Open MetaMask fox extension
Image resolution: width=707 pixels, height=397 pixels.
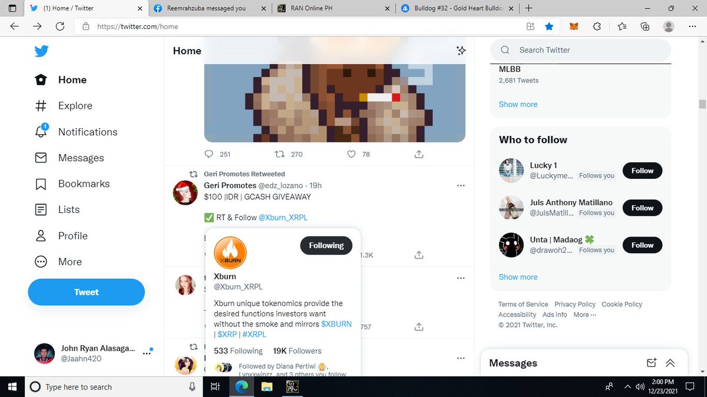[x=574, y=26]
